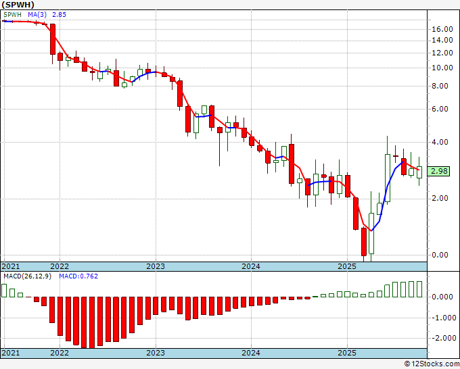
Task: Click the 10.00 price axis label
Action: [442, 68]
